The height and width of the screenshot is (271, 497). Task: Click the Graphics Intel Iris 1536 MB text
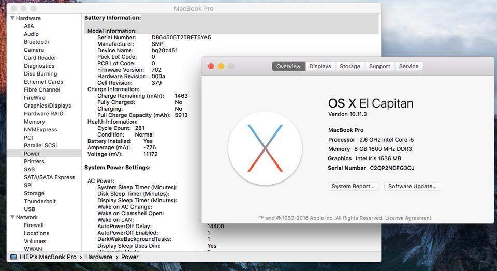(x=364, y=158)
